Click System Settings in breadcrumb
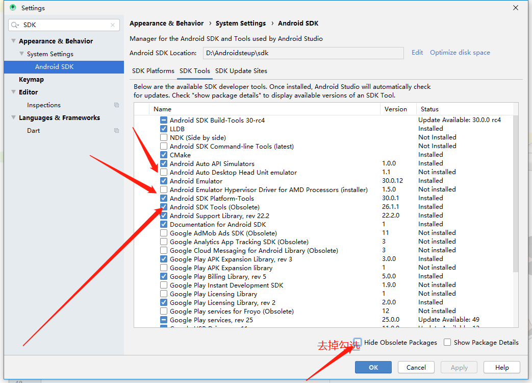 [x=241, y=23]
